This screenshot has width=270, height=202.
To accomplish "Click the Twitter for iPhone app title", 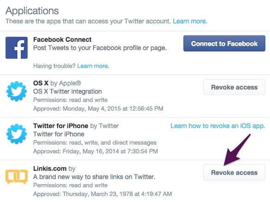I will (61, 126).
